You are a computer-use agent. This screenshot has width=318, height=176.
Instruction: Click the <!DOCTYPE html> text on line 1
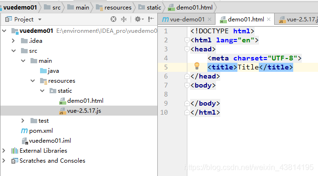(x=222, y=31)
